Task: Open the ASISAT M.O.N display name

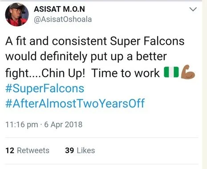Action: click(59, 9)
